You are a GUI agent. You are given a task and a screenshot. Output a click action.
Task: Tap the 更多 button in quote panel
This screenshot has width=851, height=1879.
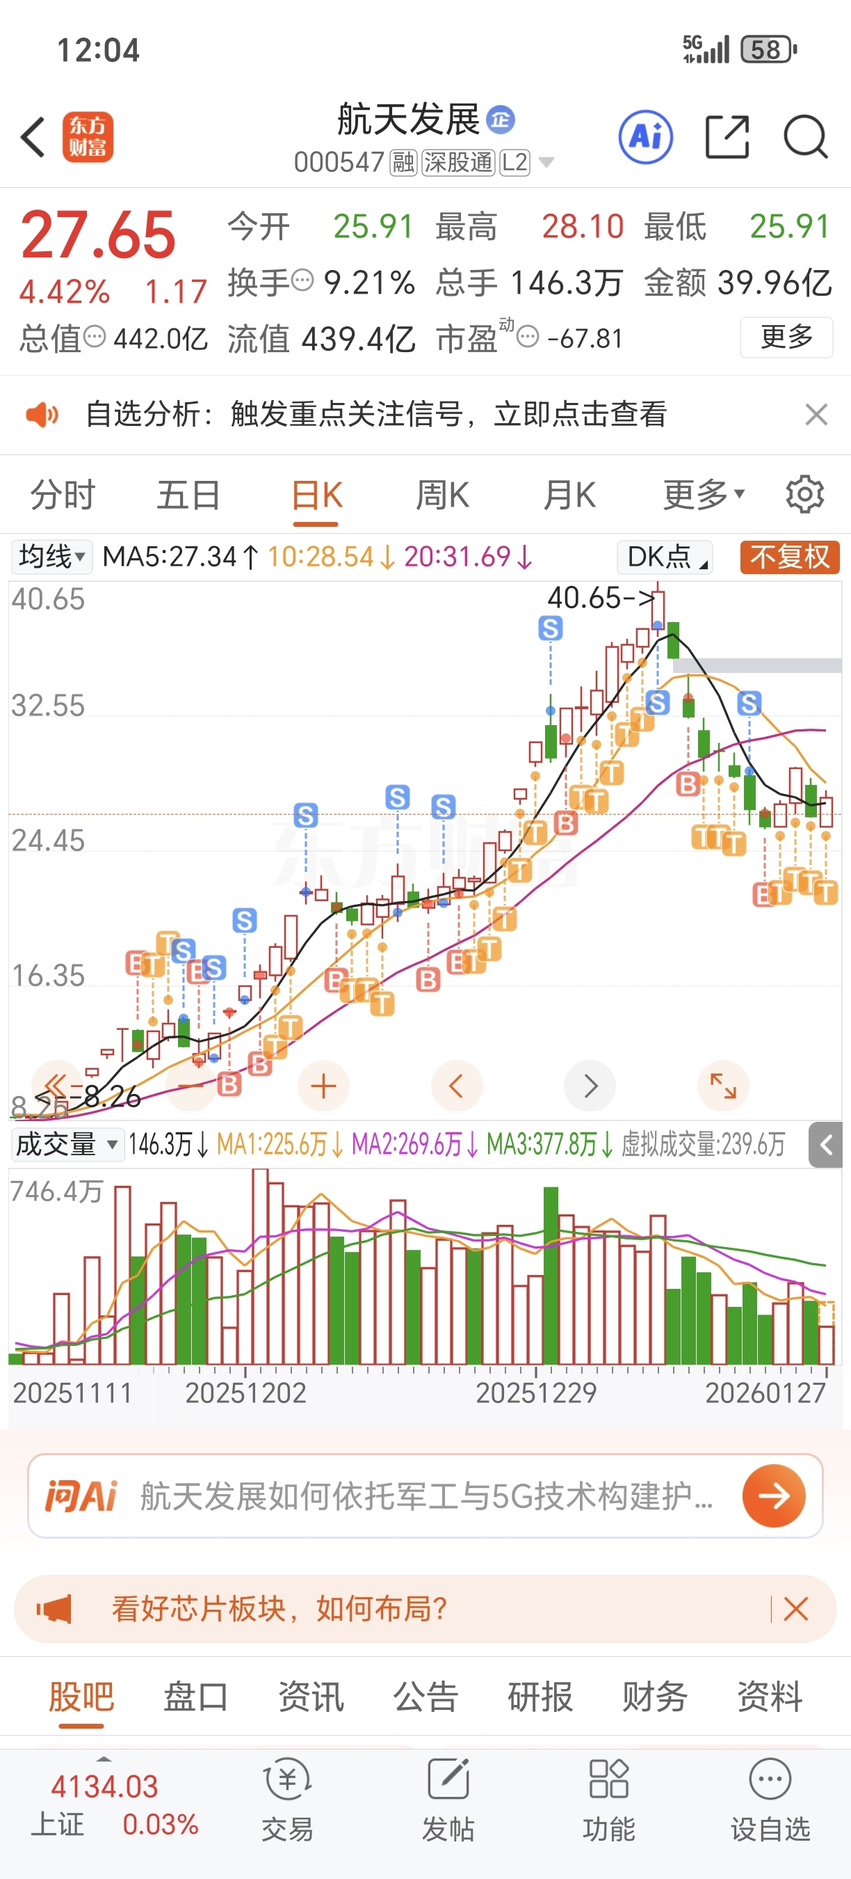point(787,337)
